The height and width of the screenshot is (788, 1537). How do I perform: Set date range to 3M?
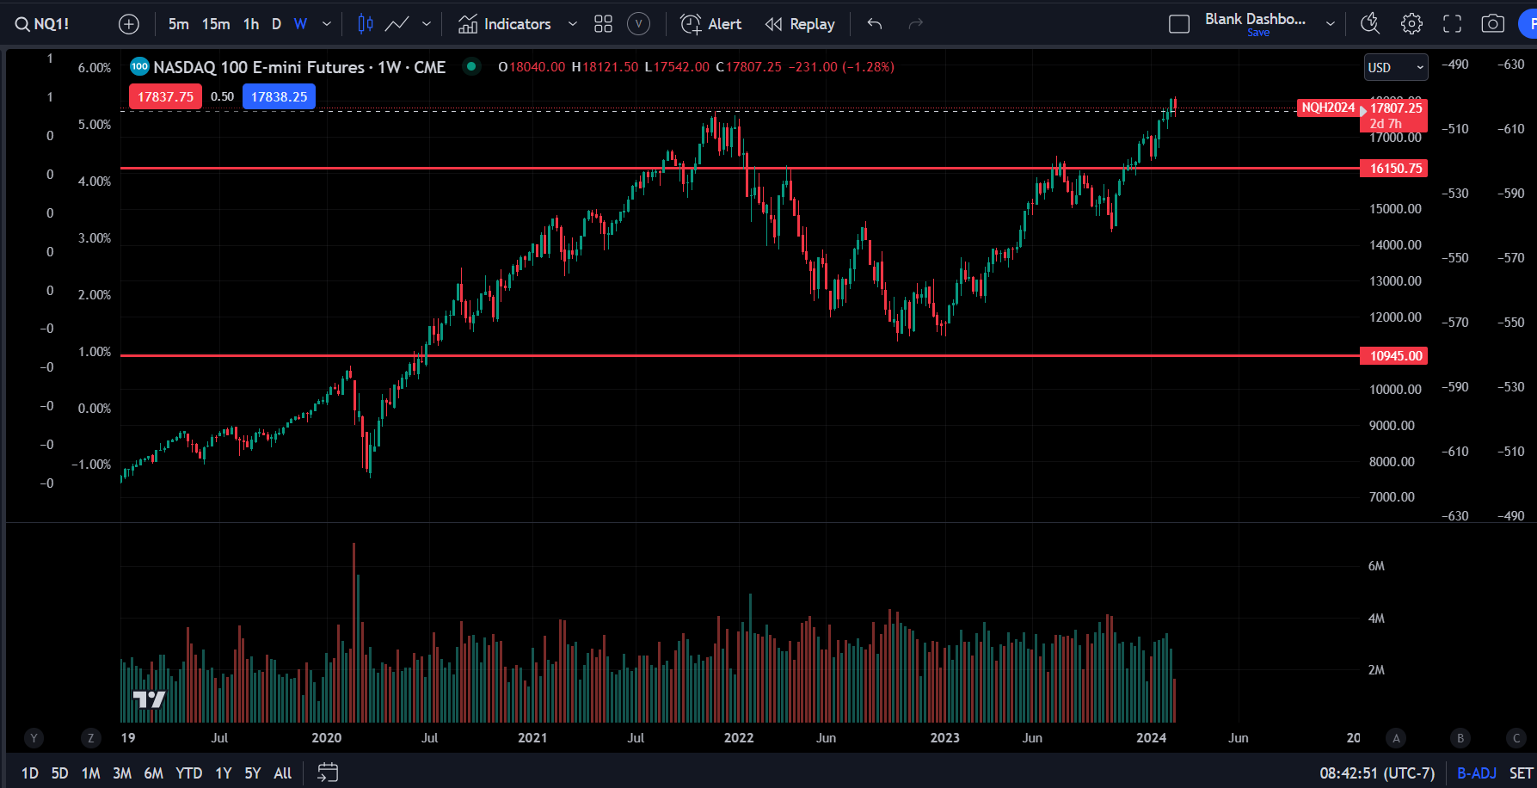click(x=122, y=773)
